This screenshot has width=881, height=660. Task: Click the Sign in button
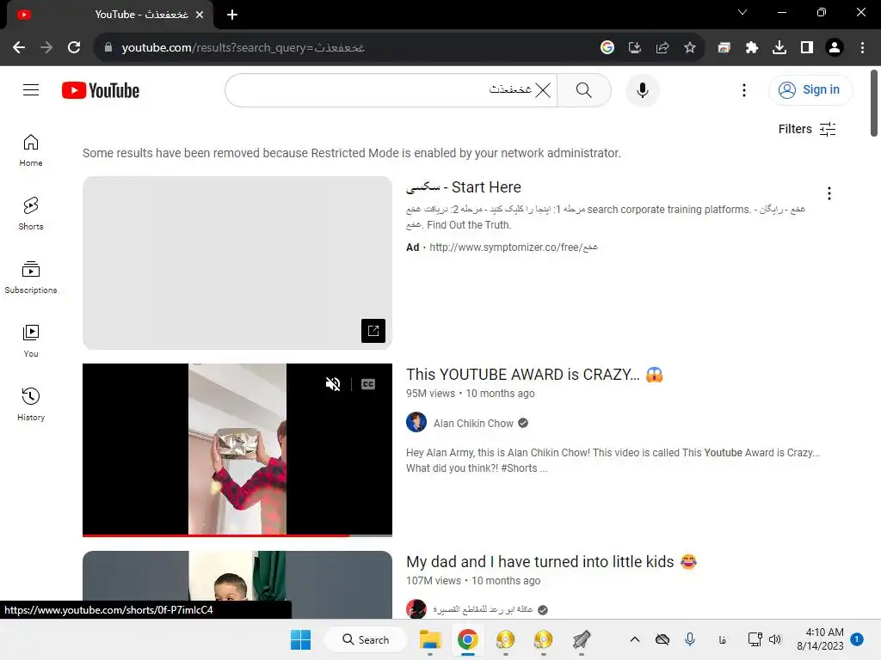pos(810,89)
